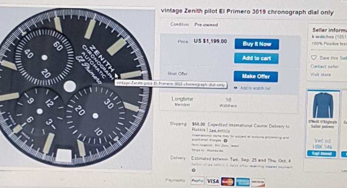Click the eye icon beside Add to watch list
Screen dimensions: 347x188
(236, 88)
